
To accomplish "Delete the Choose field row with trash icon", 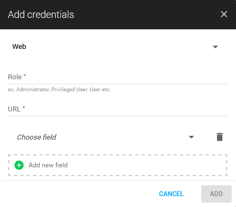I will point(220,137).
